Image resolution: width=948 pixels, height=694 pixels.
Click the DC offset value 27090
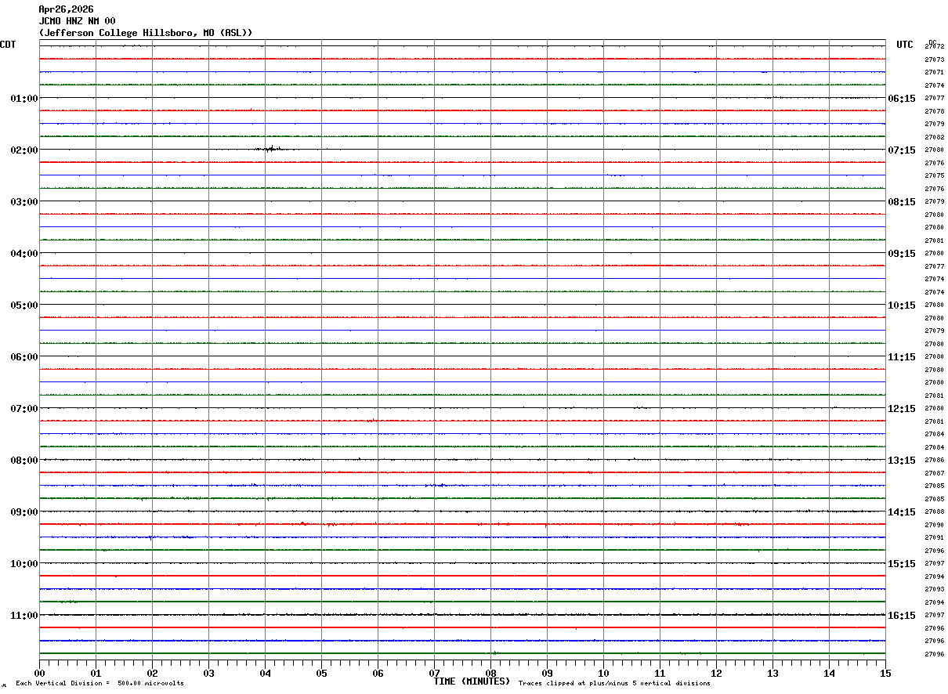[934, 525]
